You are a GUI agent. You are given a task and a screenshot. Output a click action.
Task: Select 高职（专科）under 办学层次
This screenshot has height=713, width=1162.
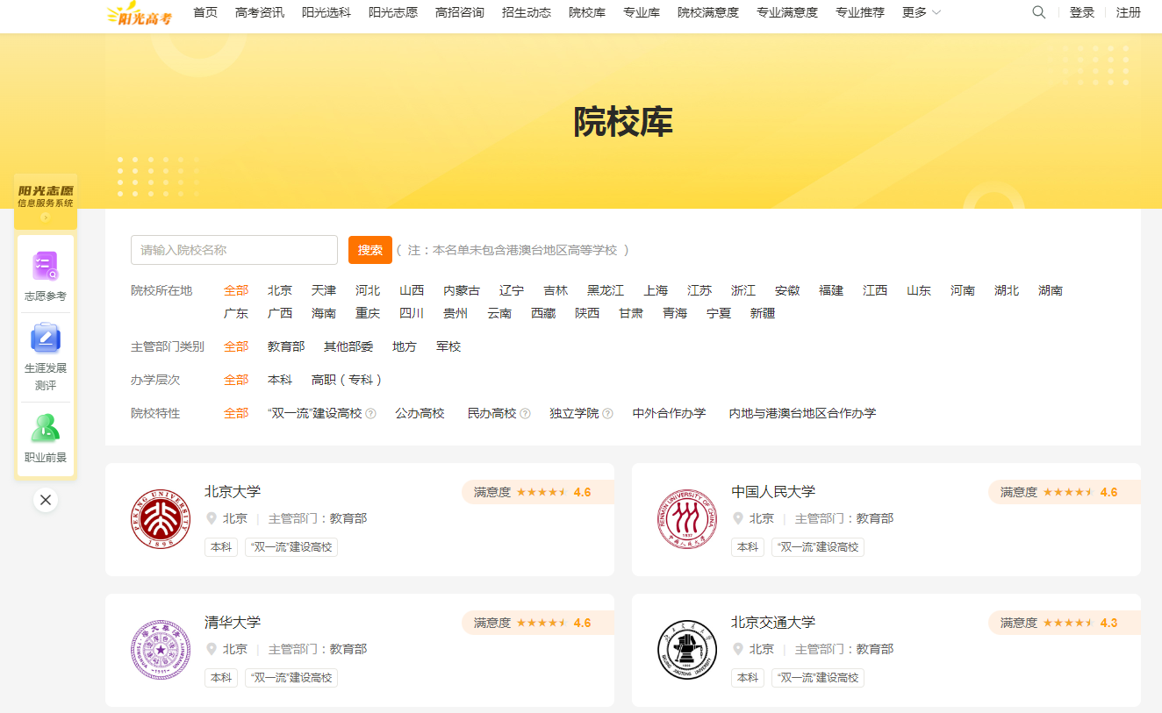click(x=348, y=380)
